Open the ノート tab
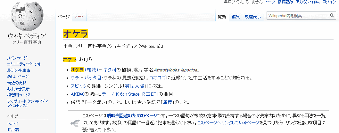This screenshot has height=133, width=339. (79, 17)
